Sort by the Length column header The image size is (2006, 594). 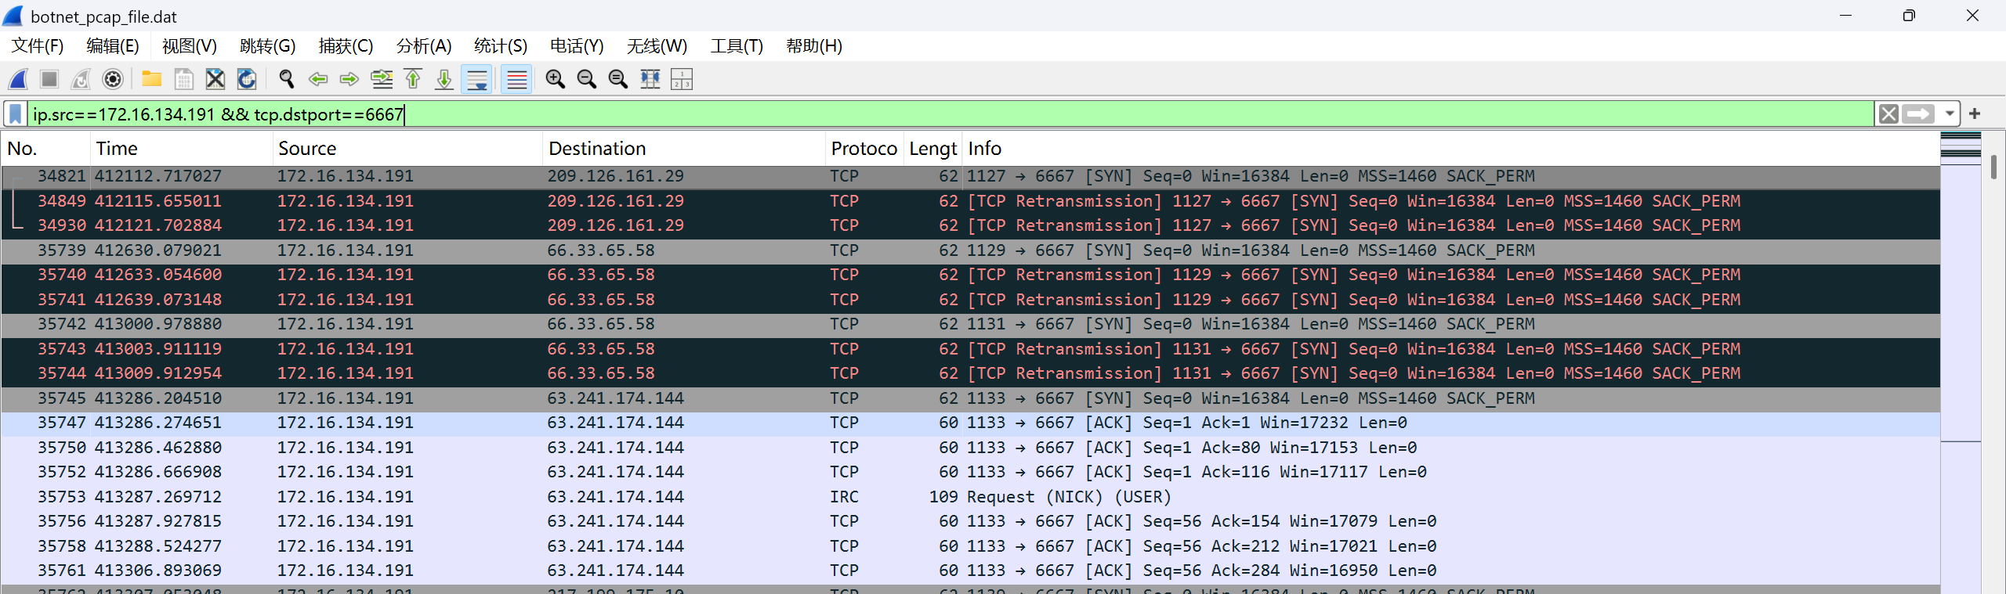(932, 149)
